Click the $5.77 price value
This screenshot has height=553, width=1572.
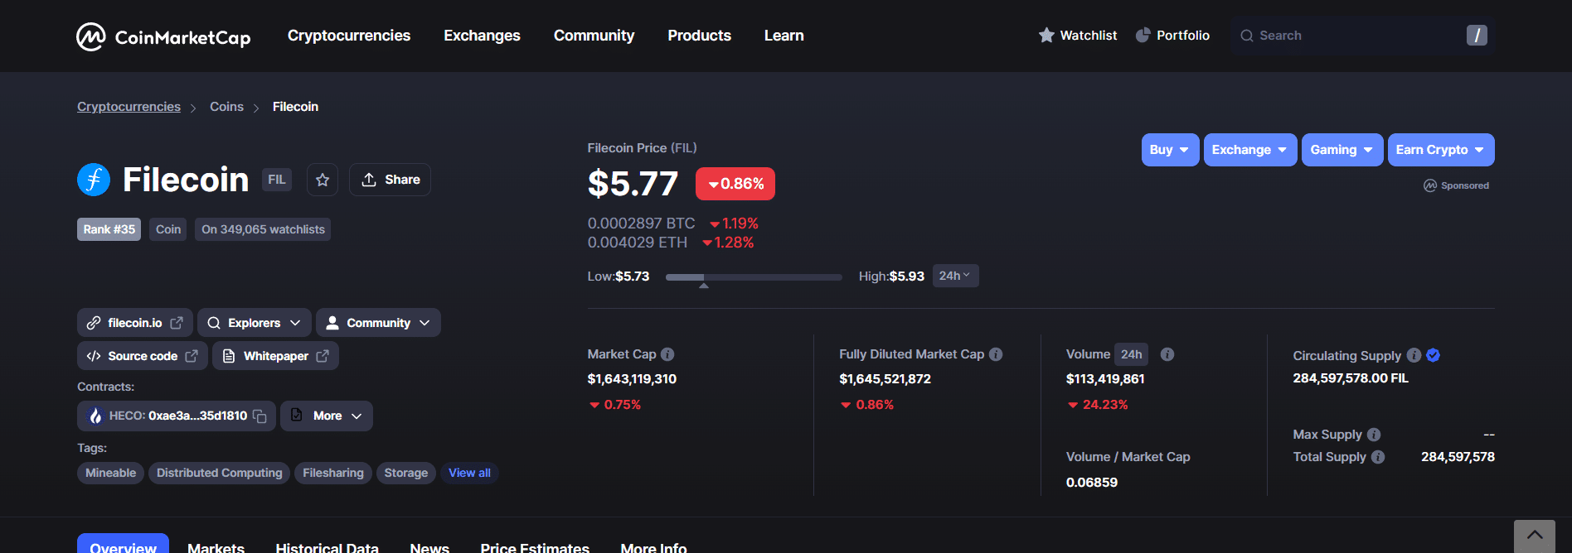point(633,184)
